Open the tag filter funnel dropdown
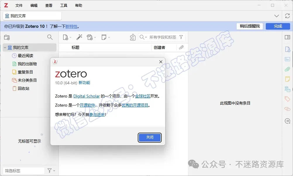Viewport: 293px width, 176px height. click(x=51, y=170)
